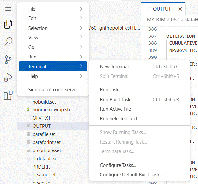Click the three-dots more actions icon
This screenshot has height=184, width=198.
(x=133, y=9)
